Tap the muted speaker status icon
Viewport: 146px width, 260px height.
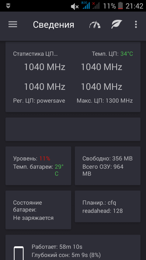[x=75, y=6]
